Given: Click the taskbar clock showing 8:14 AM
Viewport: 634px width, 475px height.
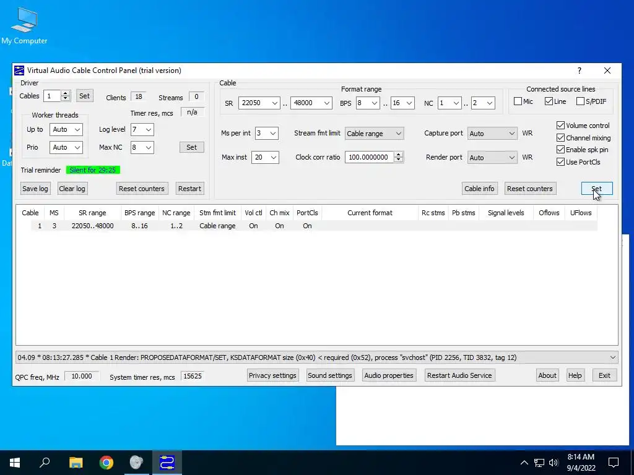Looking at the screenshot, I should [x=581, y=463].
